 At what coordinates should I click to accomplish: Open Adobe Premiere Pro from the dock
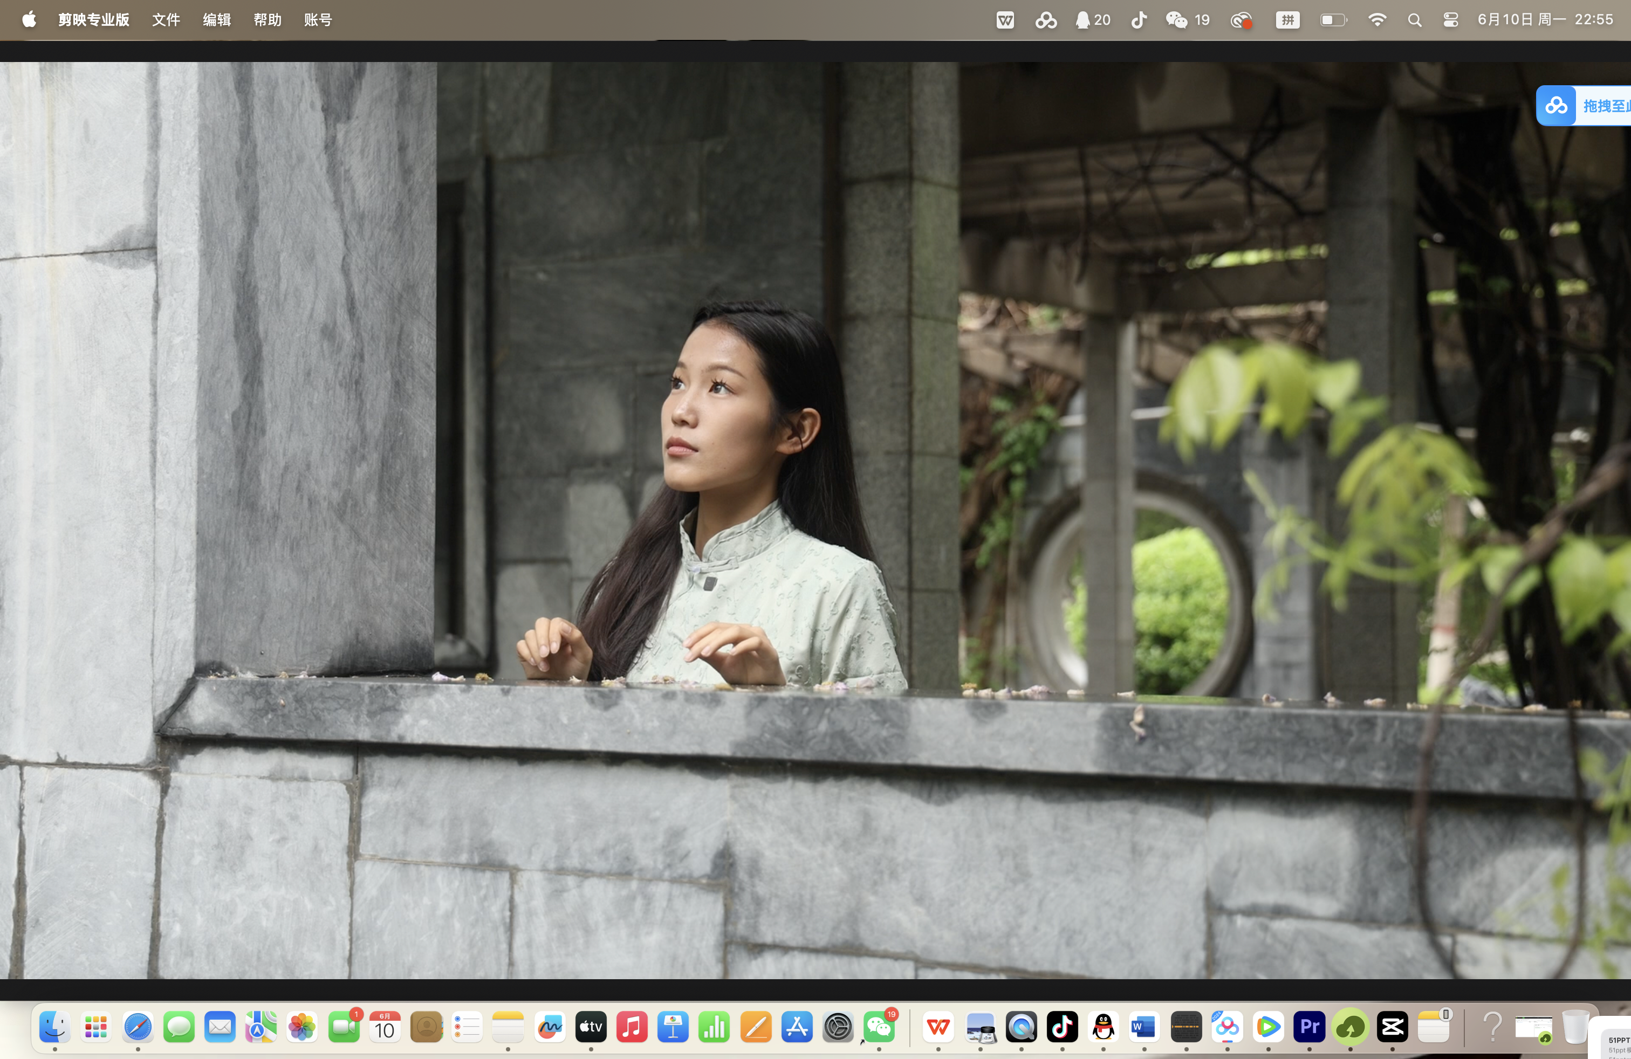(x=1310, y=1028)
